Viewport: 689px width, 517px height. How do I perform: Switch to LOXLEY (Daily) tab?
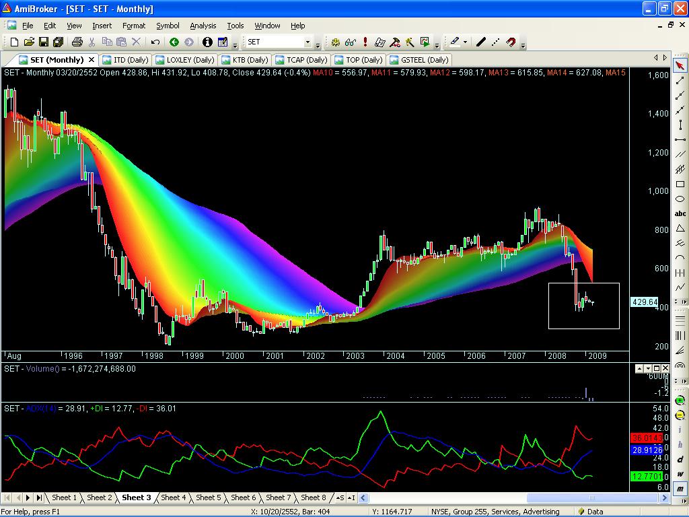pos(185,60)
